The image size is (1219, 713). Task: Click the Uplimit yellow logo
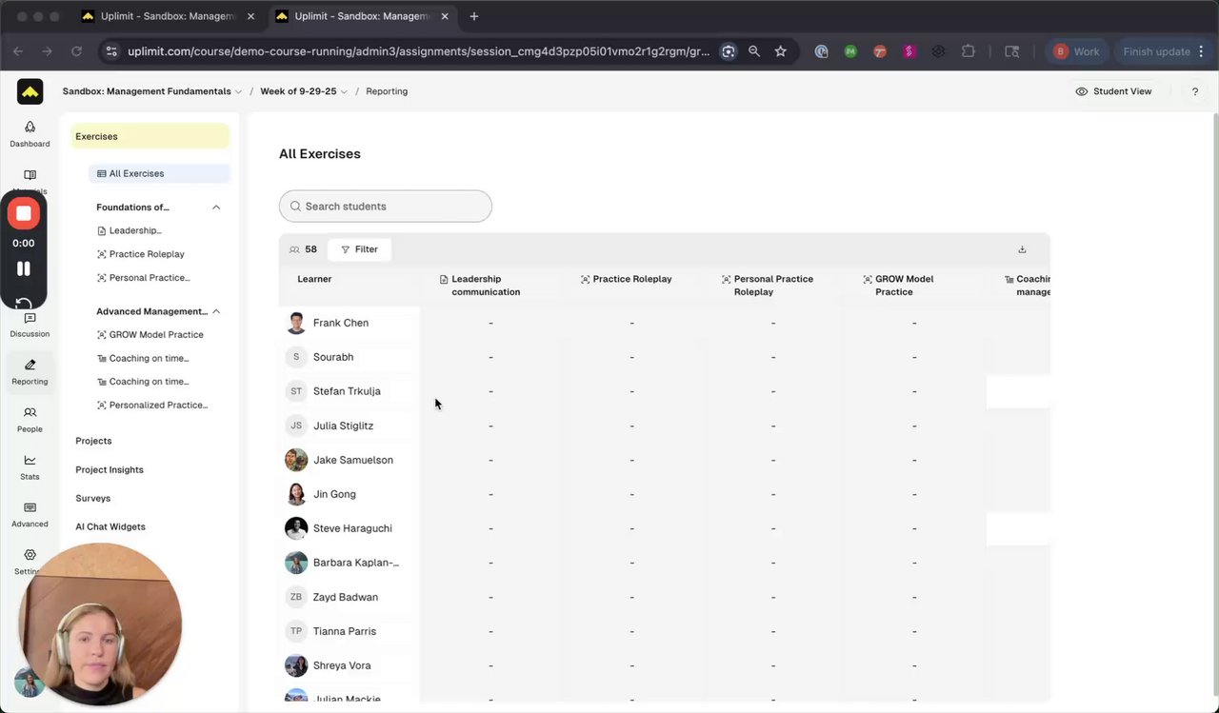[x=30, y=91]
